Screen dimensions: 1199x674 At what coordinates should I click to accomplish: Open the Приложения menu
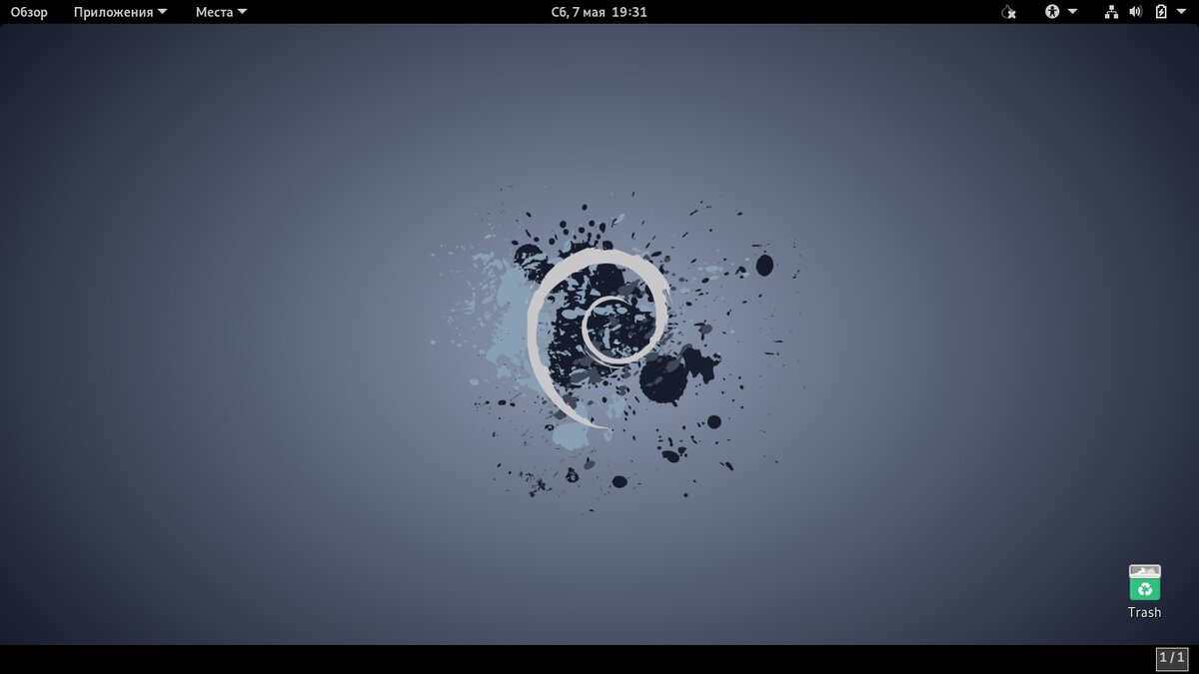click(x=120, y=12)
